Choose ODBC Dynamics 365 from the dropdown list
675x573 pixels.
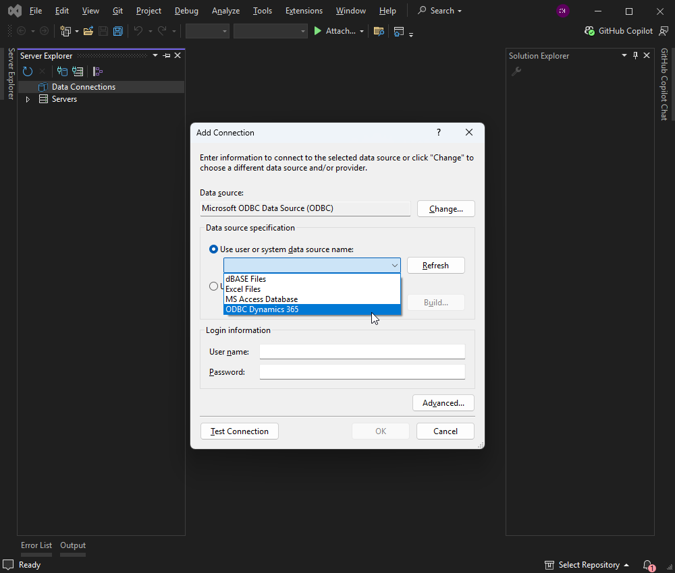(x=262, y=309)
